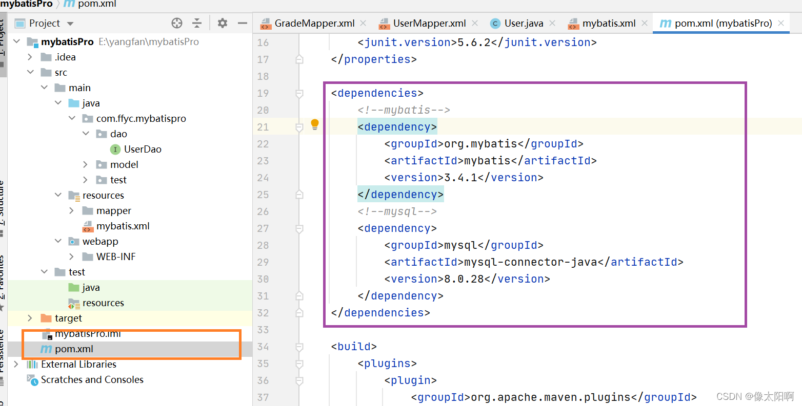Click mybatisPro breadcrumb in navigation bar
Viewport: 802px width, 406px height.
27,4
